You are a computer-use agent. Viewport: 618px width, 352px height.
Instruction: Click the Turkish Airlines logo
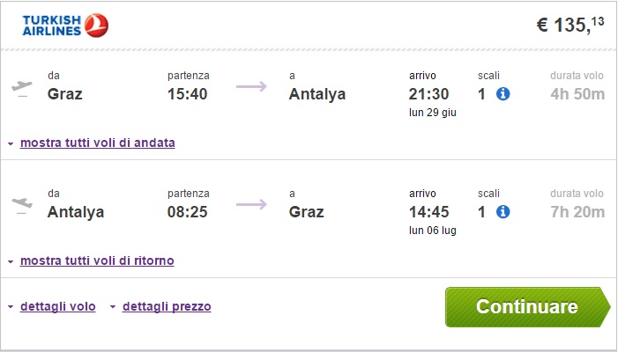click(65, 26)
